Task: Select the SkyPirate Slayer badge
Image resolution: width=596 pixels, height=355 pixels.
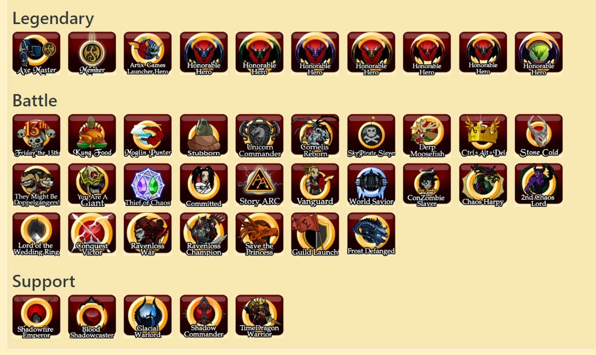Action: point(371,136)
